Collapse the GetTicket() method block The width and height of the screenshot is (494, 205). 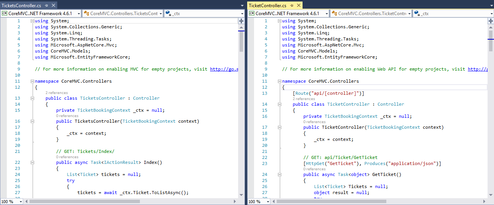(x=279, y=174)
